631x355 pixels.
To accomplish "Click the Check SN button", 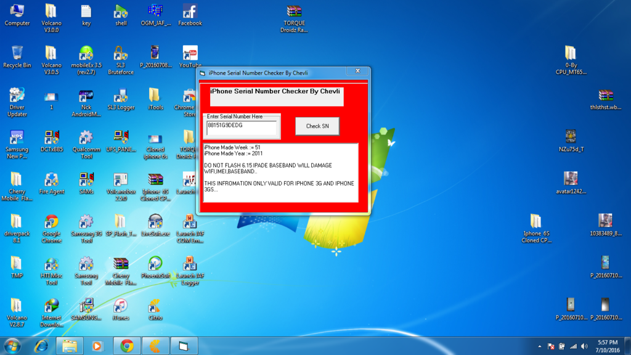I will 317,126.
